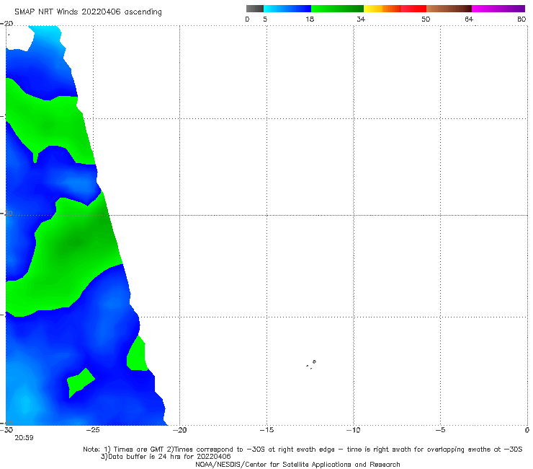Click the latitude label '-20' at top left

pos(6,24)
